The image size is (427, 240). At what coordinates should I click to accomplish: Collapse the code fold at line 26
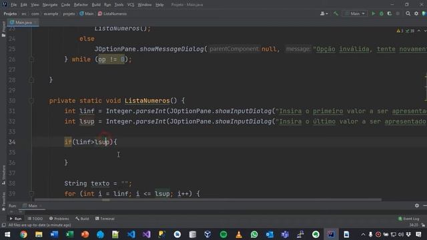tap(31, 59)
